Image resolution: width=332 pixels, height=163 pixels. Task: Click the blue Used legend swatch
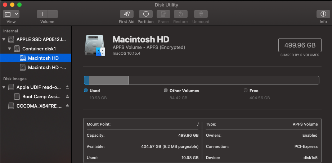(x=86, y=90)
